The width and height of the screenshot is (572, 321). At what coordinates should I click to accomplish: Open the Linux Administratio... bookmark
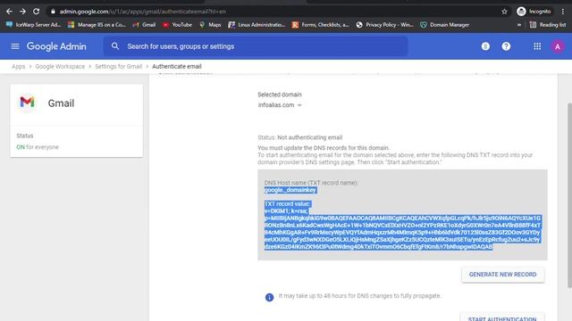(257, 25)
